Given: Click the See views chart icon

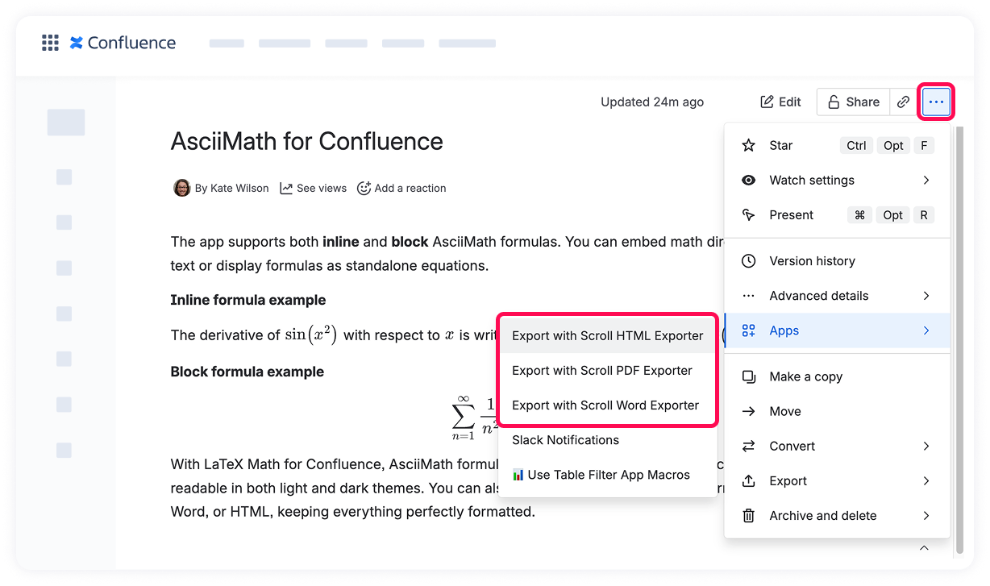Looking at the screenshot, I should 286,188.
